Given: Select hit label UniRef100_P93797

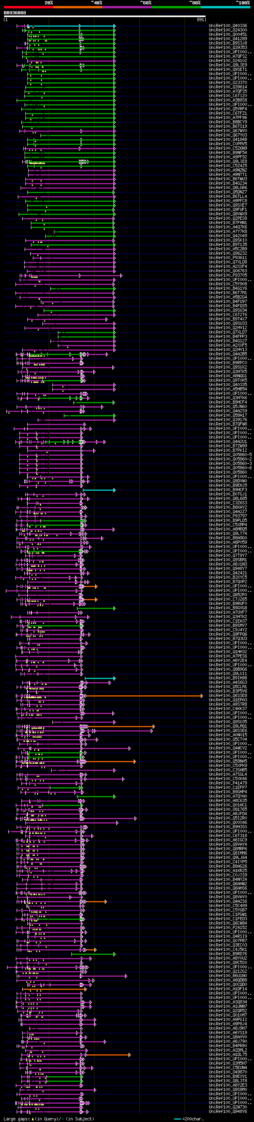Looking at the screenshot, I should coord(227,516).
